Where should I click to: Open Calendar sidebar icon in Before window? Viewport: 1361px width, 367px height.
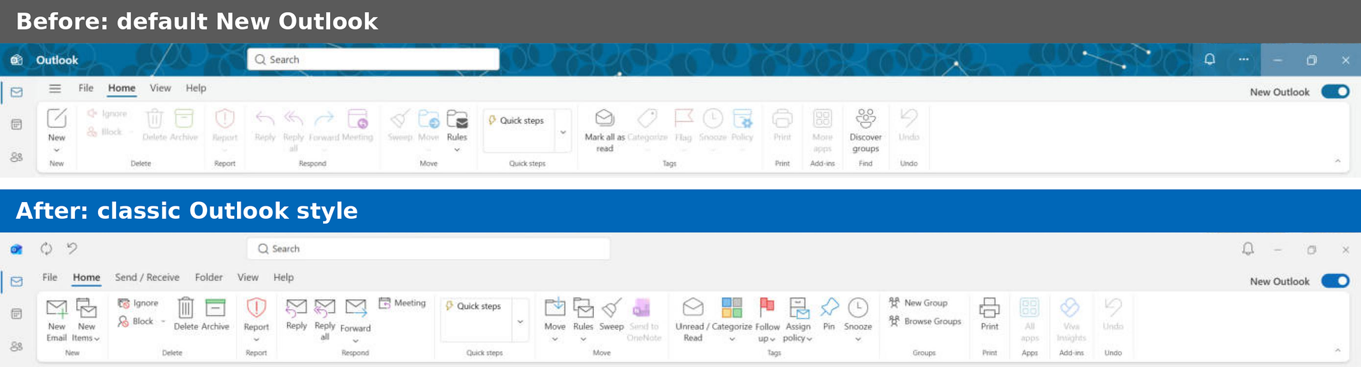[16, 124]
